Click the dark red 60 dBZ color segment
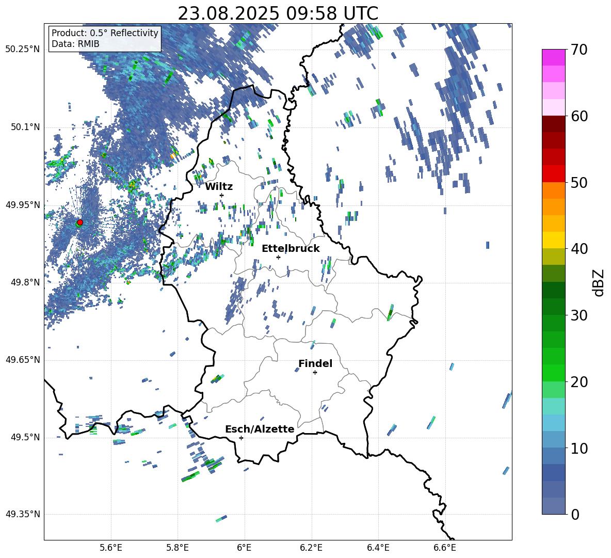Screen dimensions: 611x558 (x=553, y=124)
